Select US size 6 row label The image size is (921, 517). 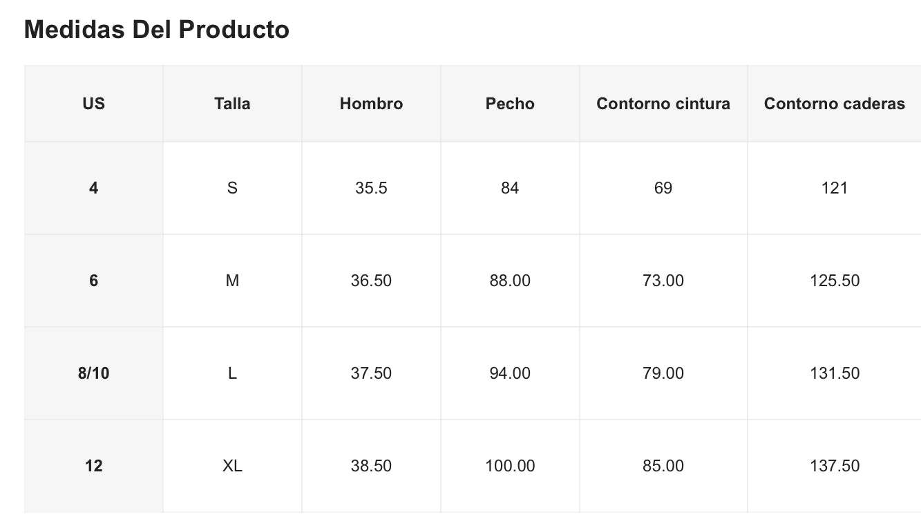coord(93,281)
